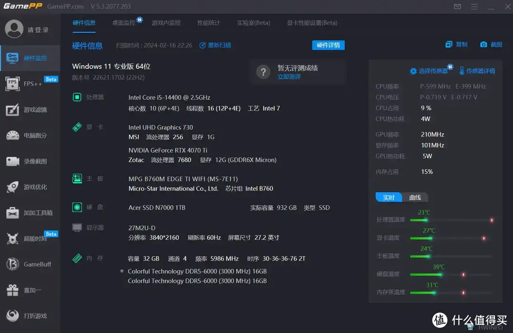Click the 硬盘 disk icon

77,207
